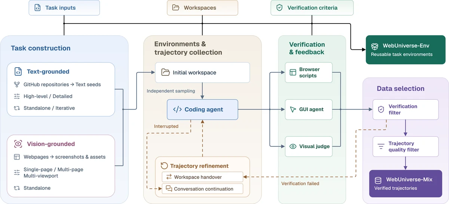
Task: Click the code-file icon beside Task inputs
Action: [37, 7]
